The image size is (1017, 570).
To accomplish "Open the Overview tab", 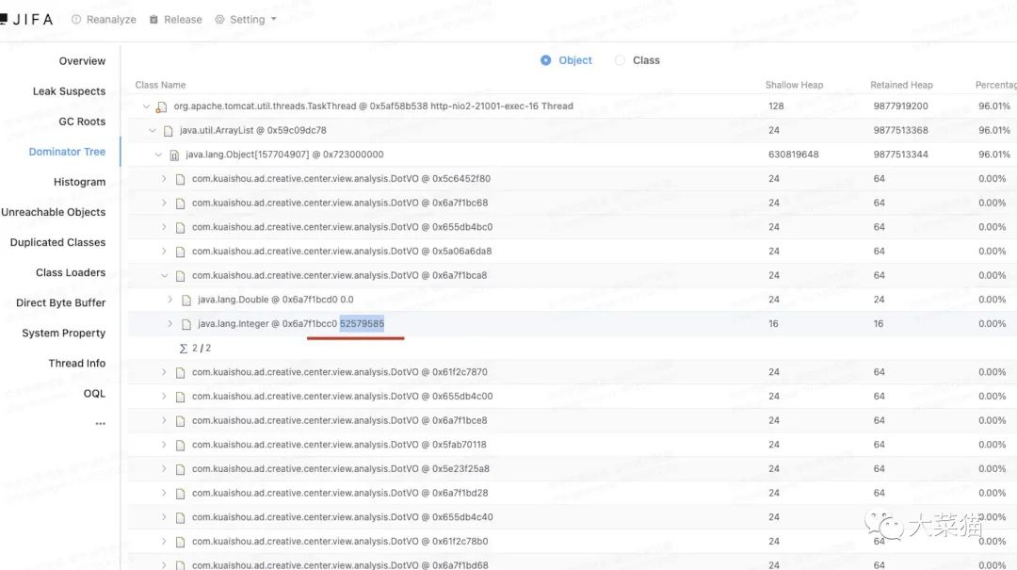I will (82, 61).
